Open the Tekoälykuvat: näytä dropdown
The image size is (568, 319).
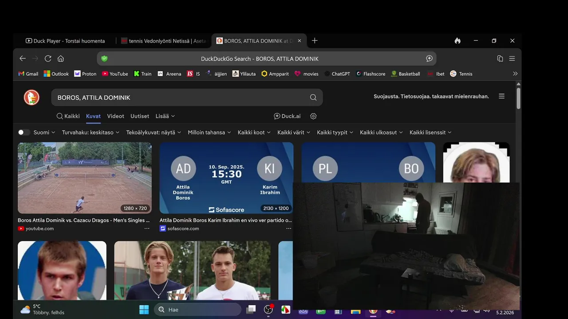tap(154, 132)
